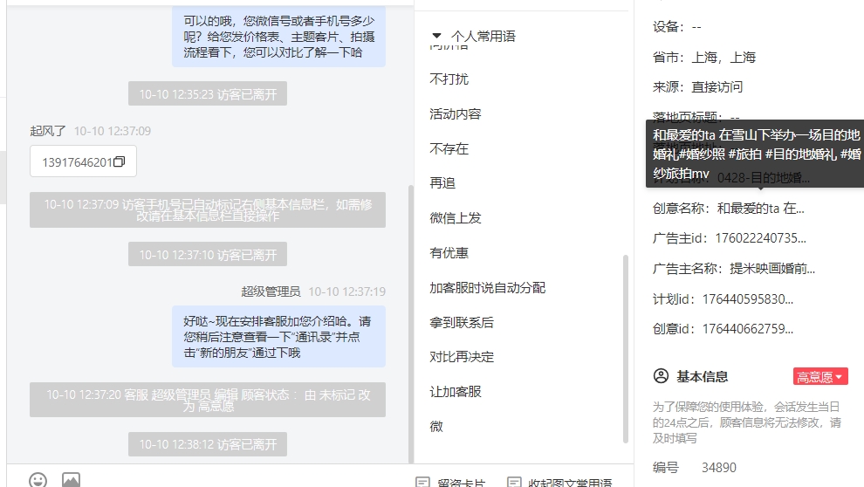Select the 活动内容 quick phrase
Screen dimensions: 864x487
point(456,114)
